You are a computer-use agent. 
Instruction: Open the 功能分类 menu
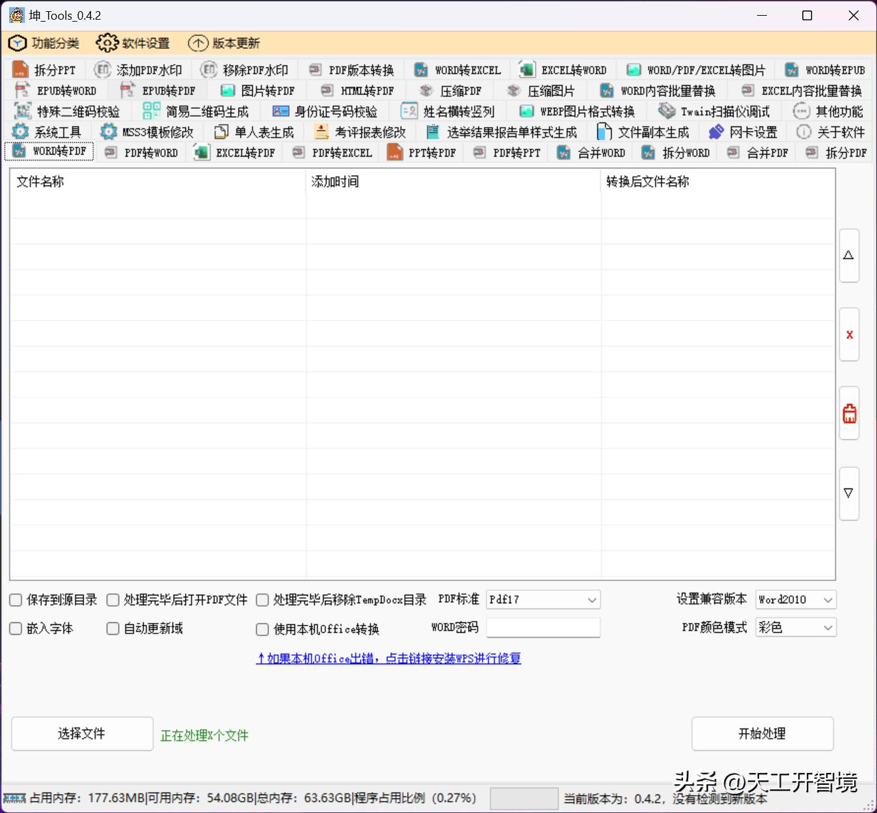coord(45,43)
